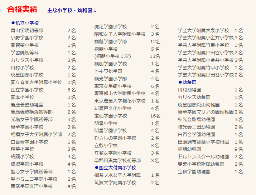Click the 青山学院初等部 entry

[x=27, y=30]
